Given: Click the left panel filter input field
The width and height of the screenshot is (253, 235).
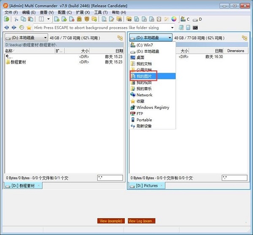Looking at the screenshot, I should coord(110,178).
